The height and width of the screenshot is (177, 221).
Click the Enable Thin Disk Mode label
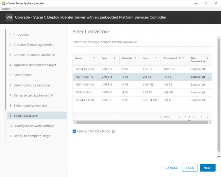tap(94, 131)
